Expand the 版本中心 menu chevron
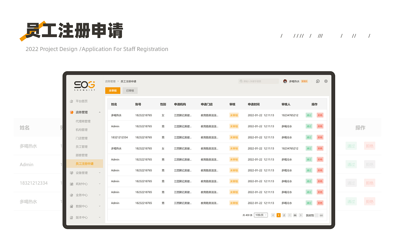The width and height of the screenshot is (395, 247). [99, 217]
